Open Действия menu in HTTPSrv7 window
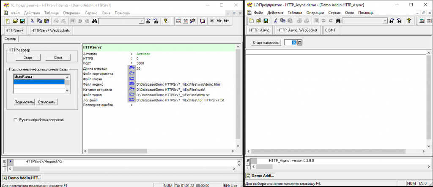The width and height of the screenshot is (433, 187). click(x=32, y=13)
